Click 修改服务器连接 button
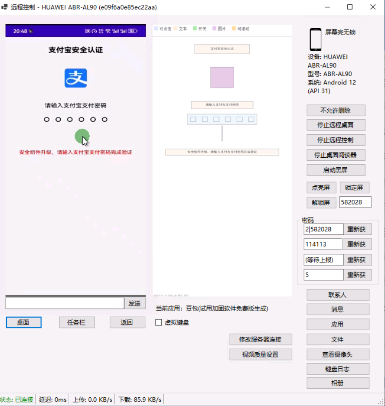 [x=261, y=339]
